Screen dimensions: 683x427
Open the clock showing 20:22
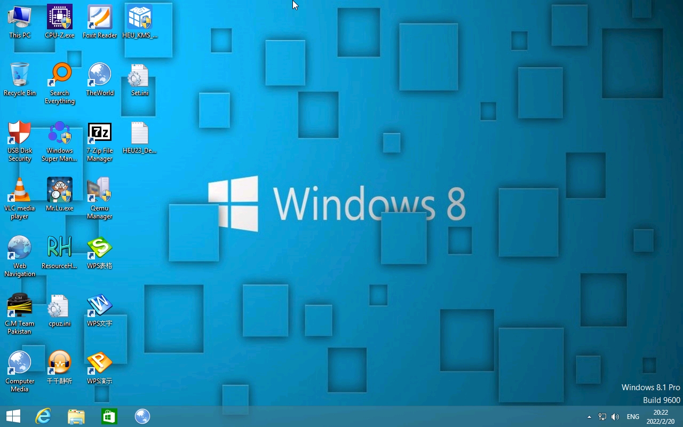tap(661, 417)
